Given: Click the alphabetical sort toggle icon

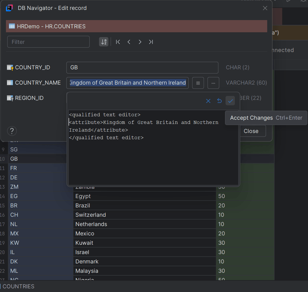Looking at the screenshot, I should click(x=103, y=42).
